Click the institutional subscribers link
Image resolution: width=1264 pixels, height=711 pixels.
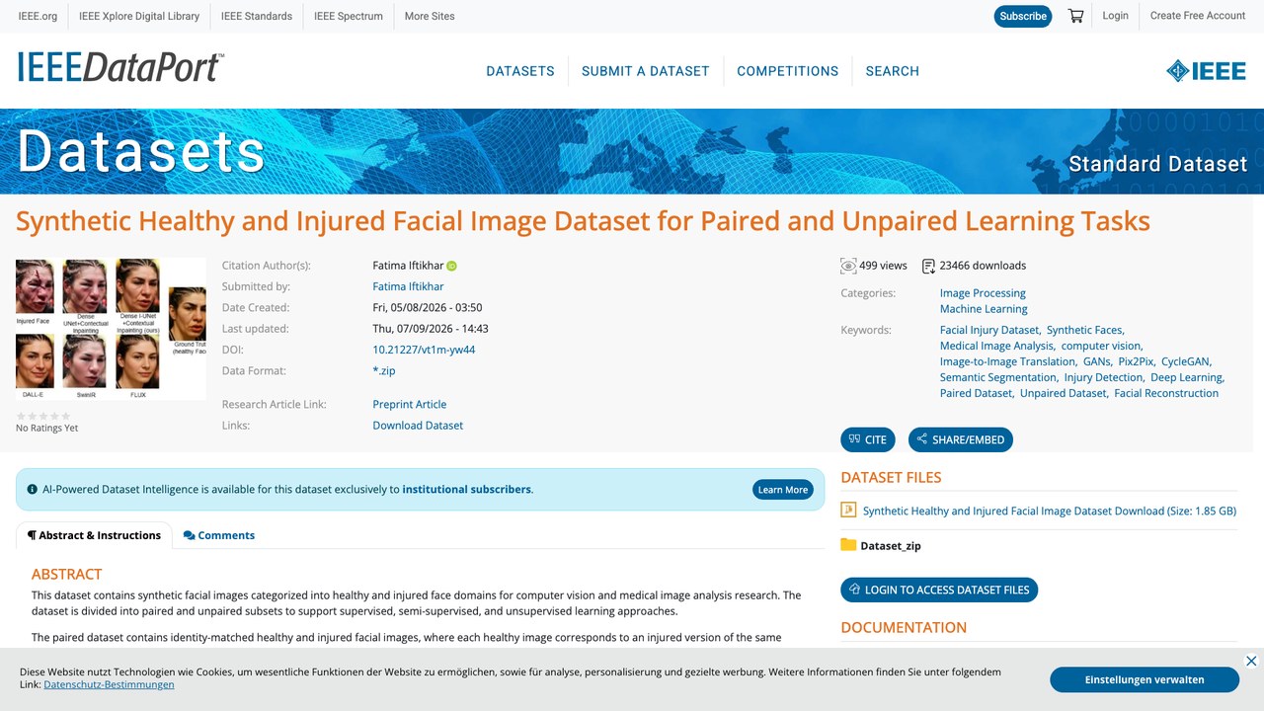pyautogui.click(x=466, y=489)
